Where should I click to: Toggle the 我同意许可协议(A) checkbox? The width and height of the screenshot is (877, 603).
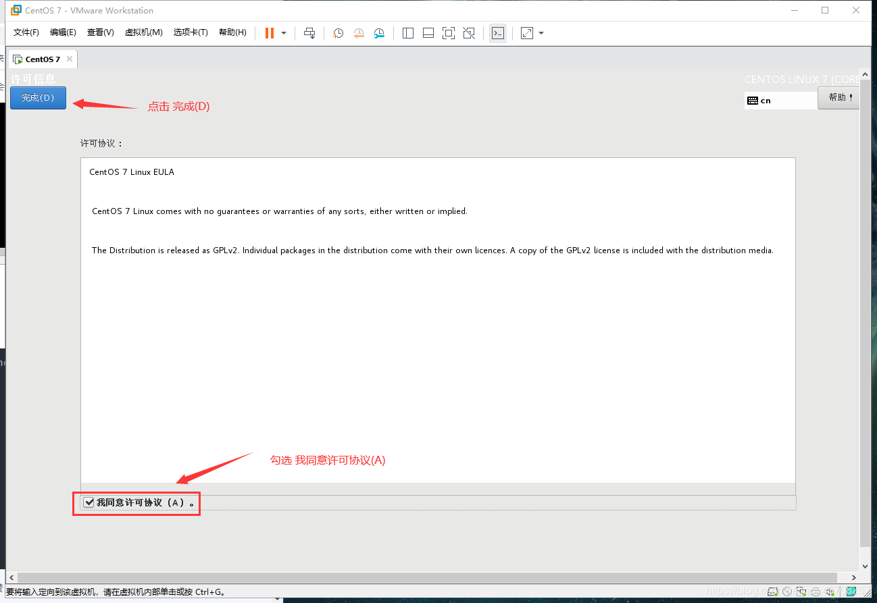[89, 502]
